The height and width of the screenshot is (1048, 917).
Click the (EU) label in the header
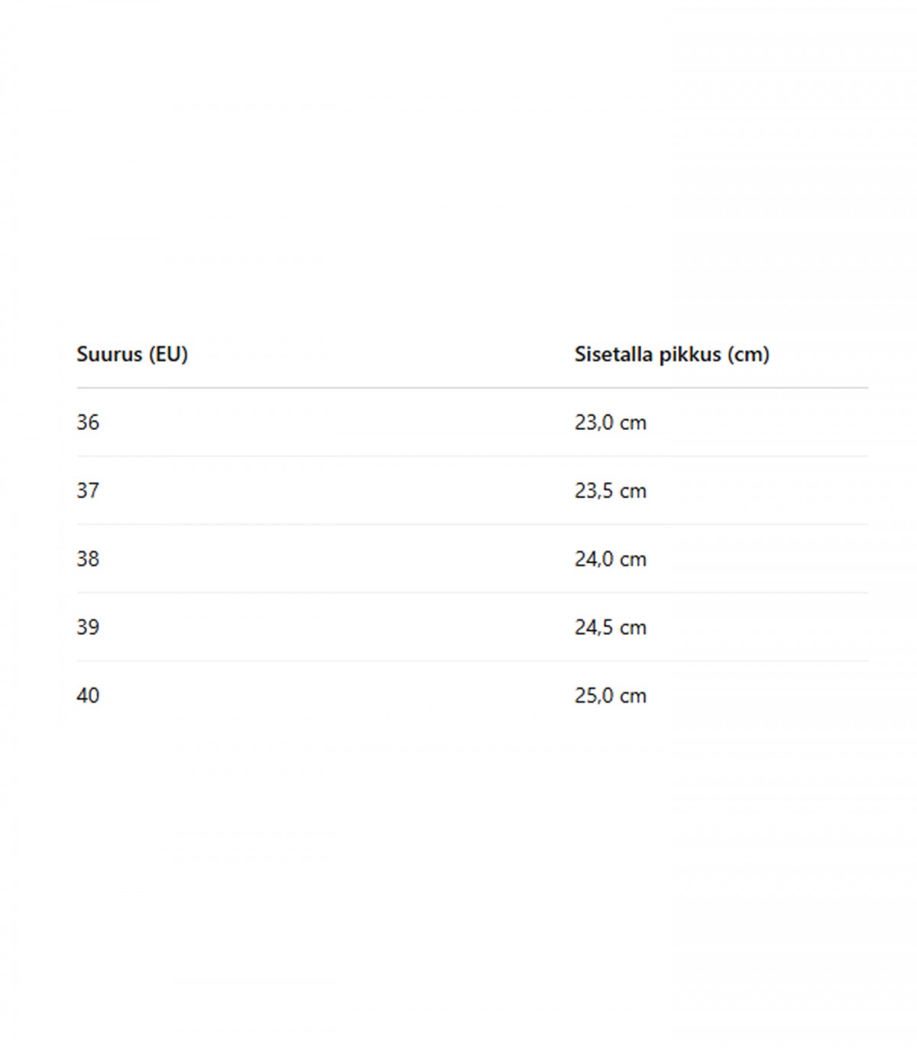click(x=168, y=354)
